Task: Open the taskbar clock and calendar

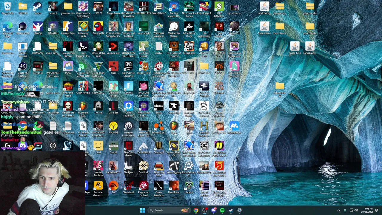Action: [367, 210]
